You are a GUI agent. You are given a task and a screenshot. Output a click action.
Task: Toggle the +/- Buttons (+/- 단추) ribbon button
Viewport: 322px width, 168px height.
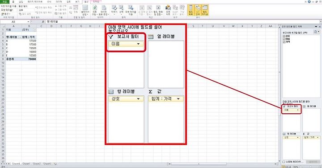click(x=198, y=10)
